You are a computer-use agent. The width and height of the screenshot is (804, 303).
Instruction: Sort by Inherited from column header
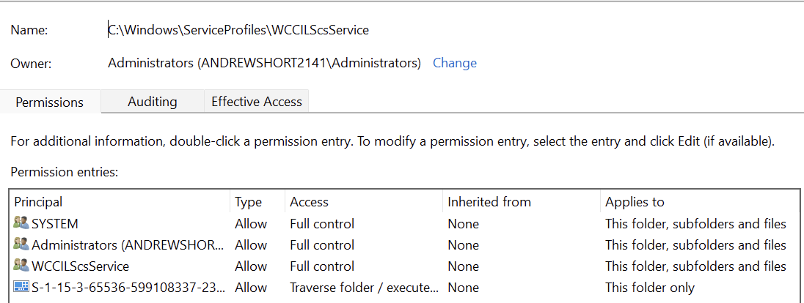point(489,202)
